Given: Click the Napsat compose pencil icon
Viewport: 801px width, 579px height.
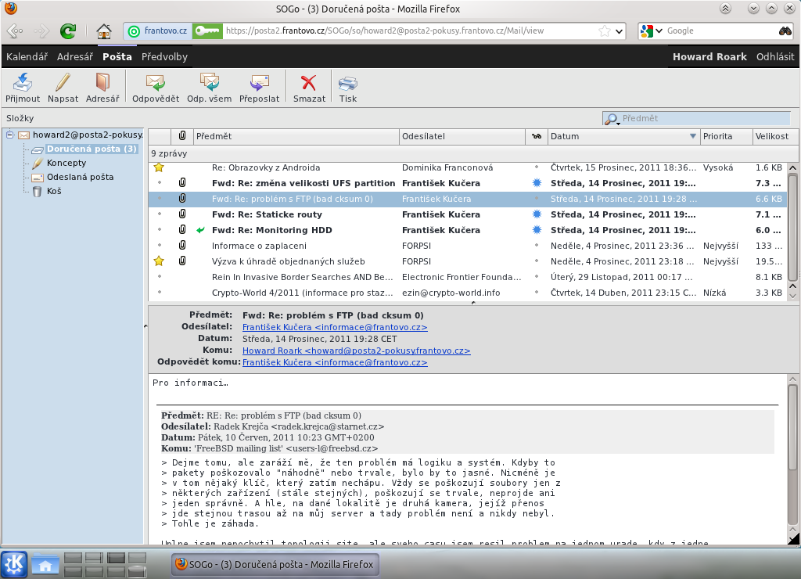Looking at the screenshot, I should tap(63, 83).
